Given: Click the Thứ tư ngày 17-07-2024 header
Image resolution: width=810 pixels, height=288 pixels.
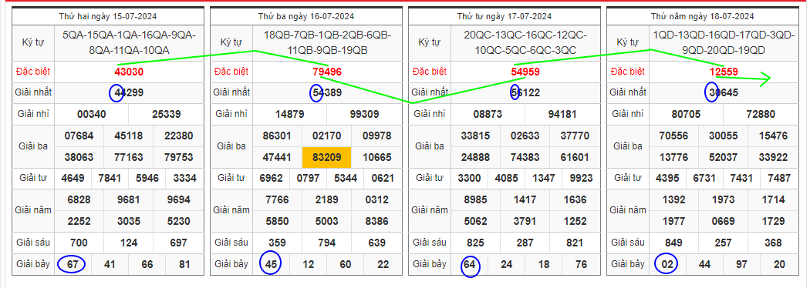Looking at the screenshot, I should [505, 16].
